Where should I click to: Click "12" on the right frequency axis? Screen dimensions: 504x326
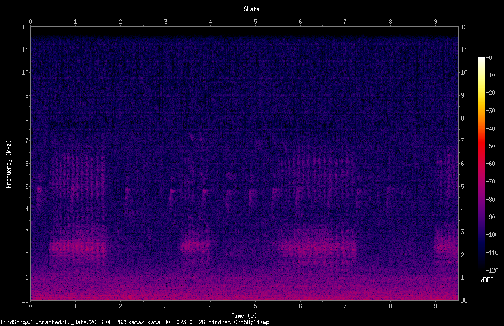coord(464,27)
